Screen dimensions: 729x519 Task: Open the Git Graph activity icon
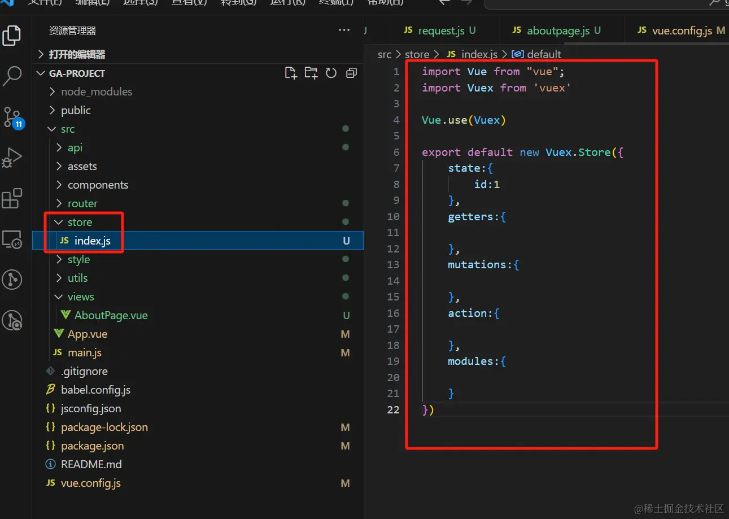point(12,280)
